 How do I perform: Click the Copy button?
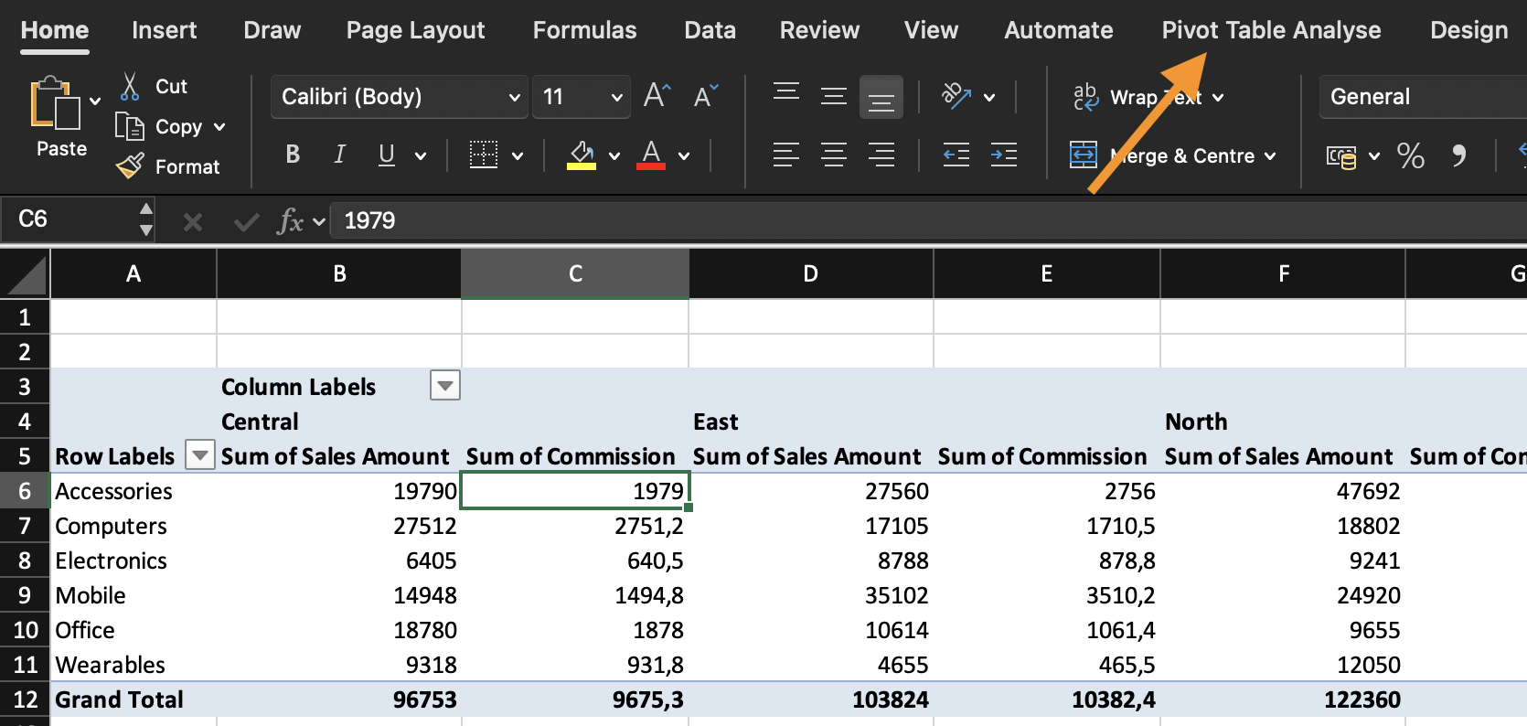(x=177, y=127)
